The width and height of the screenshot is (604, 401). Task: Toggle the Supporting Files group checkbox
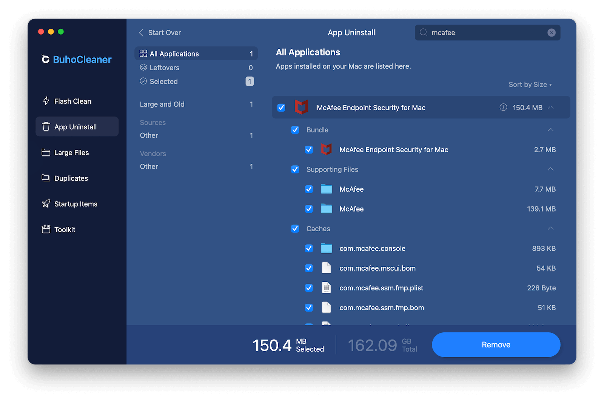295,169
